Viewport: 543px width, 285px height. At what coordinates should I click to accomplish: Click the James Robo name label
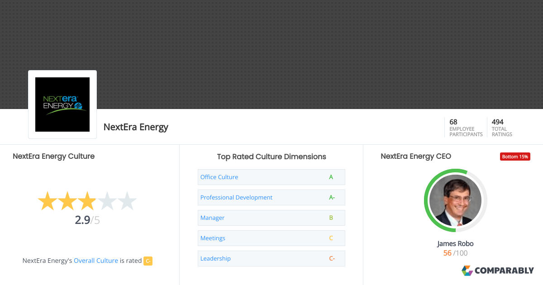(x=455, y=243)
